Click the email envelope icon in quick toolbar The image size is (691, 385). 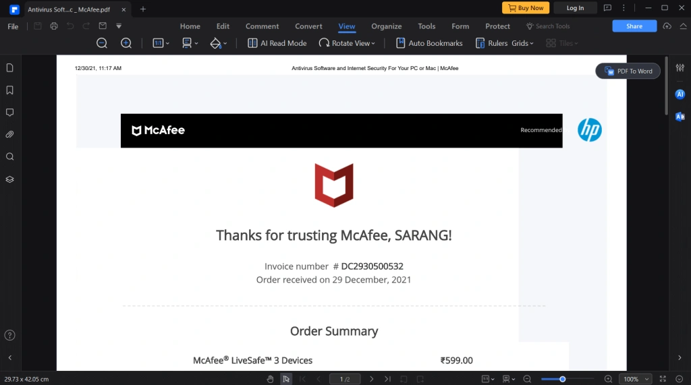tap(103, 26)
